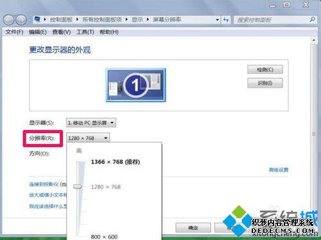The height and width of the screenshot is (240, 321).
Task: Click the Back navigation arrow button
Action: [x=8, y=20]
